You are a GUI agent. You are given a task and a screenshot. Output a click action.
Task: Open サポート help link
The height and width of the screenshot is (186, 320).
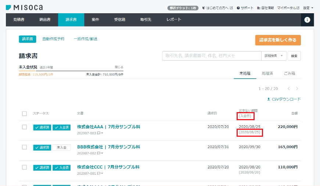coord(245,8)
